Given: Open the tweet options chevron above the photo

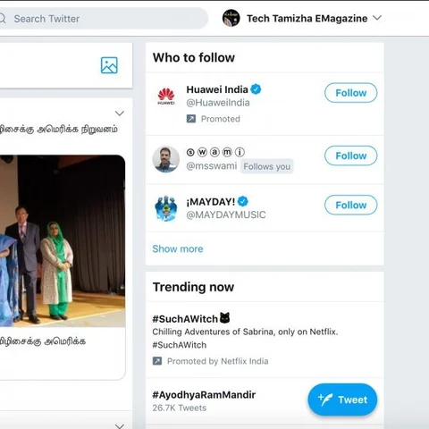Looking at the screenshot, I should click(x=120, y=114).
